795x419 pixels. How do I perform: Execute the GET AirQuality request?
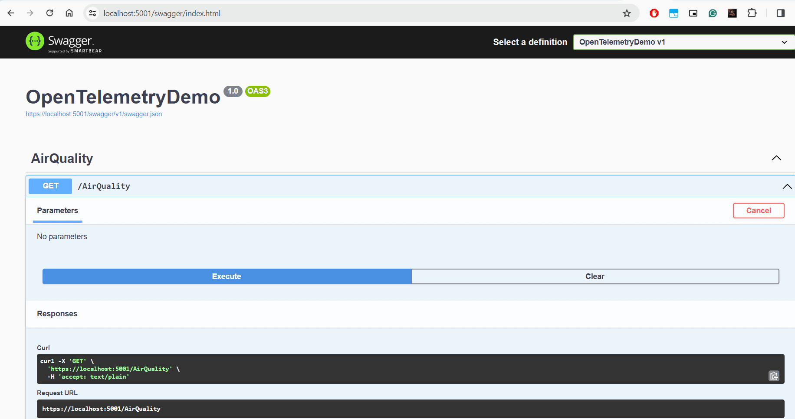point(227,276)
